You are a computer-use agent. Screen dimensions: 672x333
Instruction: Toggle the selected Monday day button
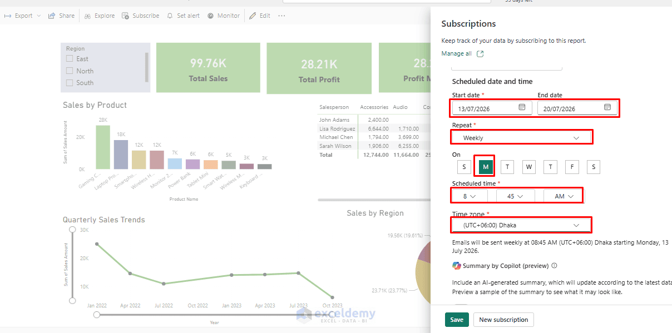(486, 167)
